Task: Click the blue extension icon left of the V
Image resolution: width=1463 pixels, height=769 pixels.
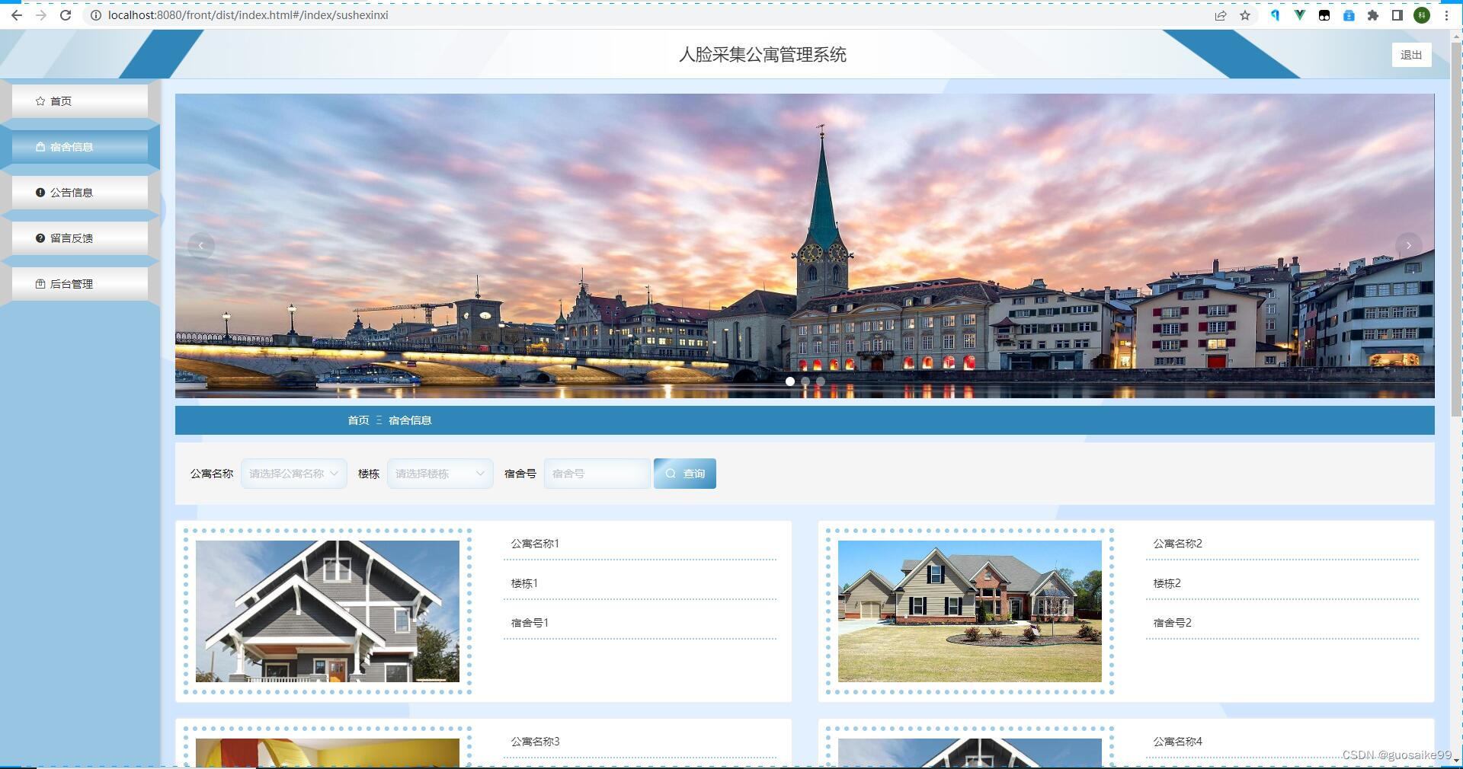Action: tap(1275, 15)
